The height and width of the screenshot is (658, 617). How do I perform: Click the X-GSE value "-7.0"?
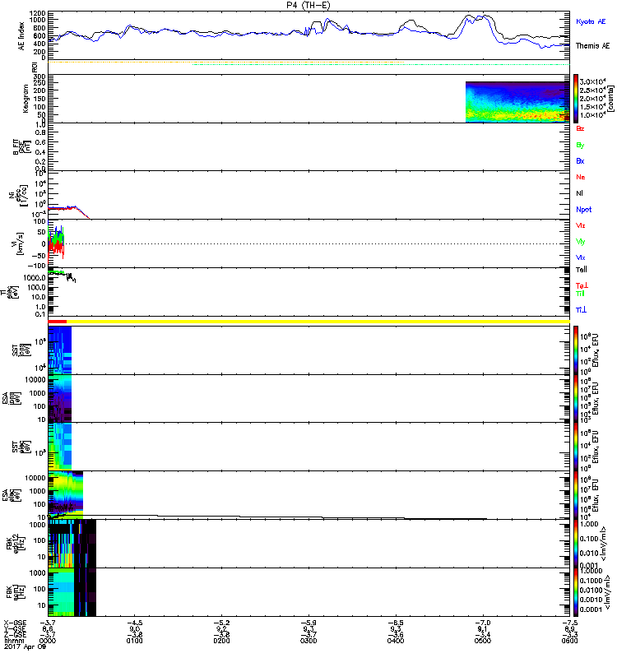tap(482, 623)
